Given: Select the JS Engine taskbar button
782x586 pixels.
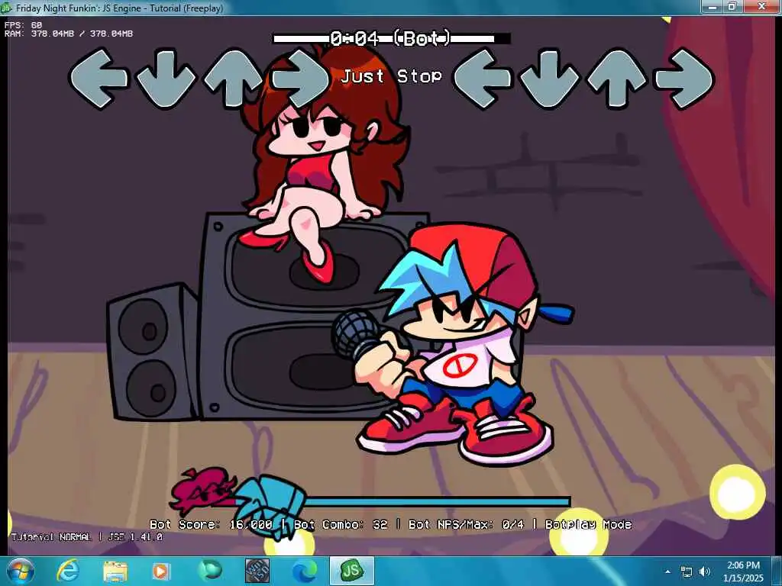Looking at the screenshot, I should (351, 571).
